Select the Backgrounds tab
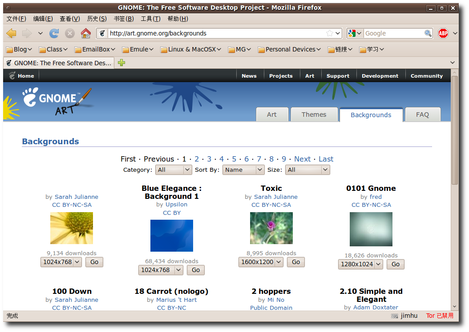 coord(371,115)
